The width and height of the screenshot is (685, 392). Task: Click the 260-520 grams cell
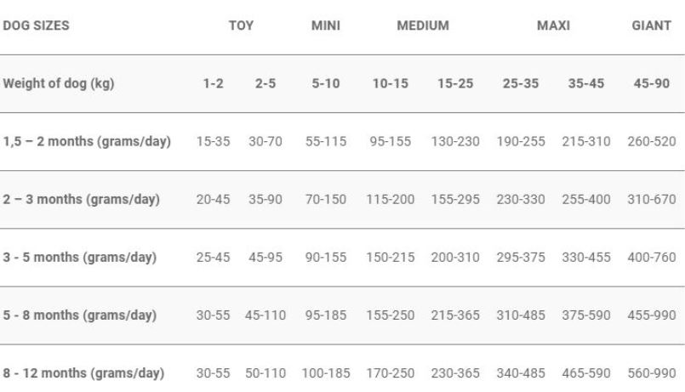click(651, 141)
